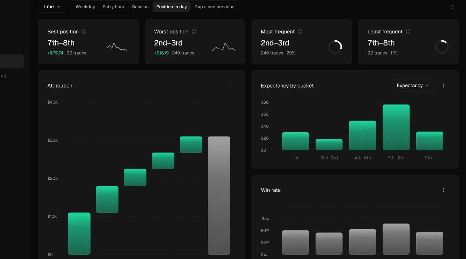This screenshot has width=466, height=259.
Task: Click the highlighted sidebar item
Action: coord(12,61)
